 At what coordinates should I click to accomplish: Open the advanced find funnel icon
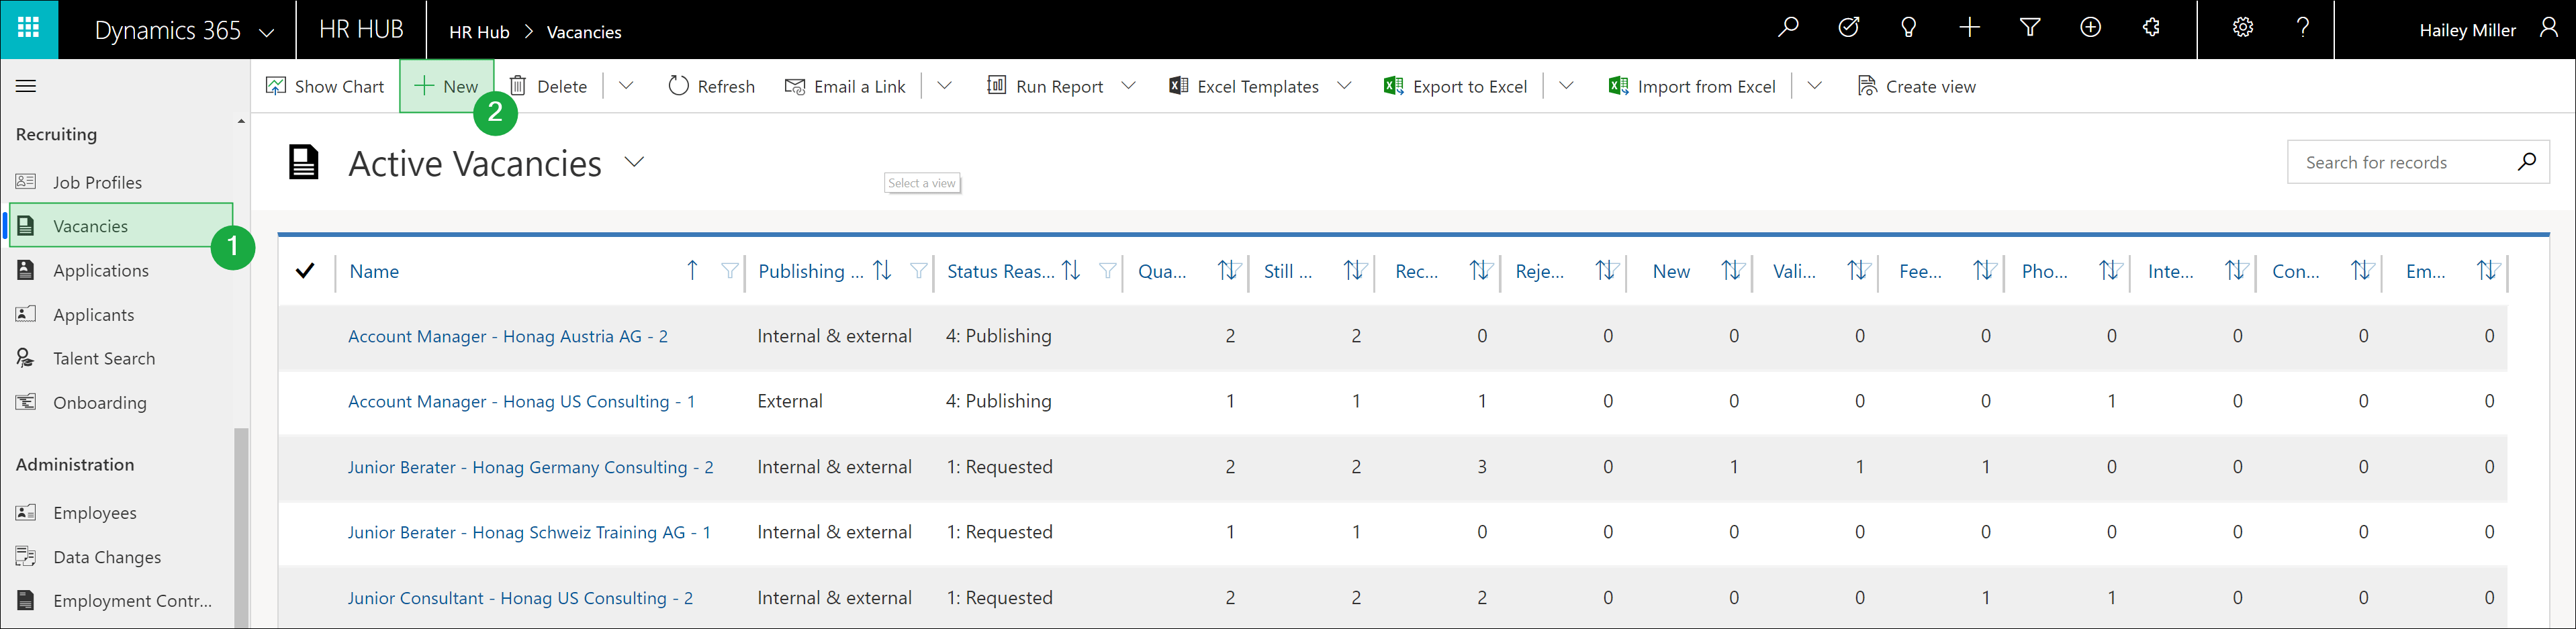pos(2030,28)
